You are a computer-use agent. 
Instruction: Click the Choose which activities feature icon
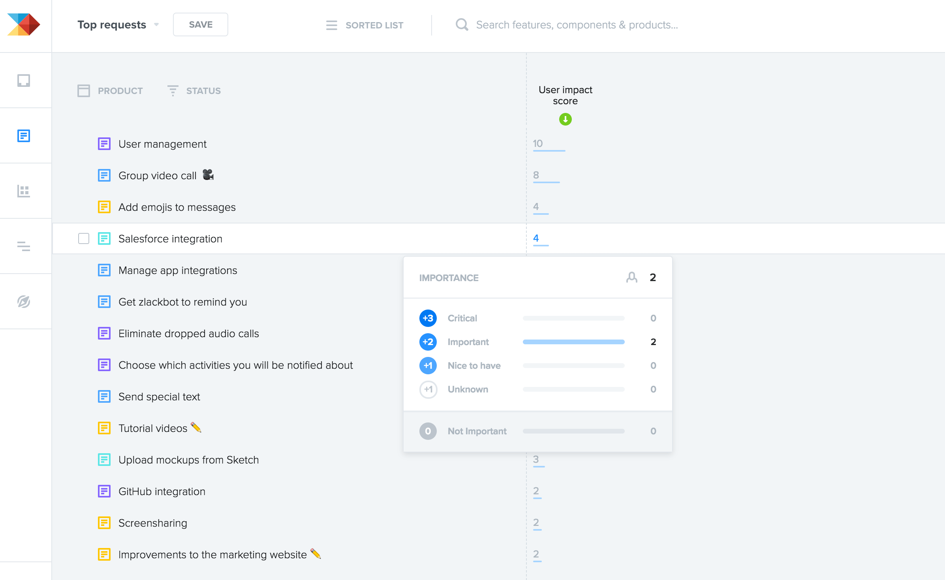[104, 365]
